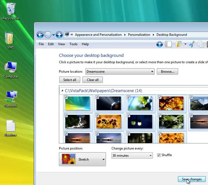Uncheck the fire flames wallpaper checkbox
The height and width of the screenshot is (185, 208).
click(160, 134)
